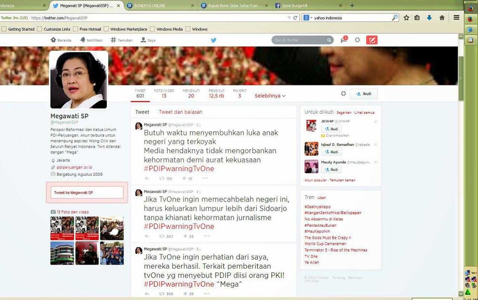Screen dimensions: 478x300
Task: Open the Firefox downloads arrow
Action: pyautogui.click(x=429, y=18)
